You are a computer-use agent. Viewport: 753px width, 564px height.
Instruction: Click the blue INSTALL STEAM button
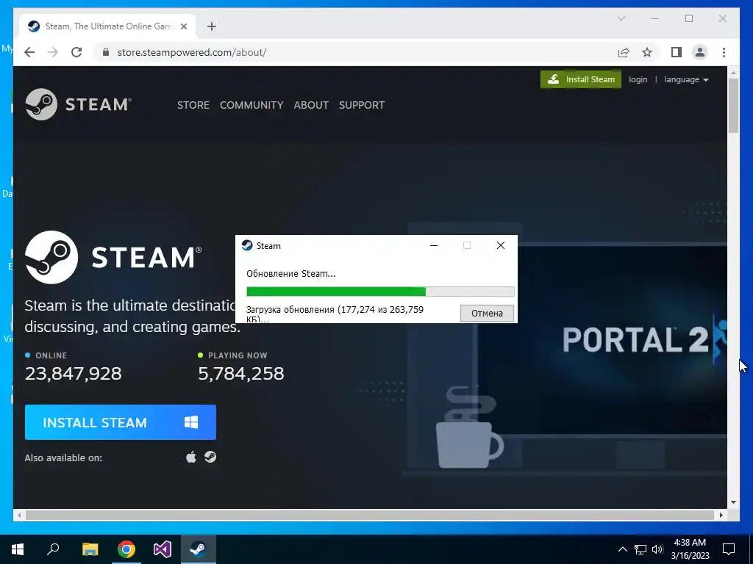(121, 422)
